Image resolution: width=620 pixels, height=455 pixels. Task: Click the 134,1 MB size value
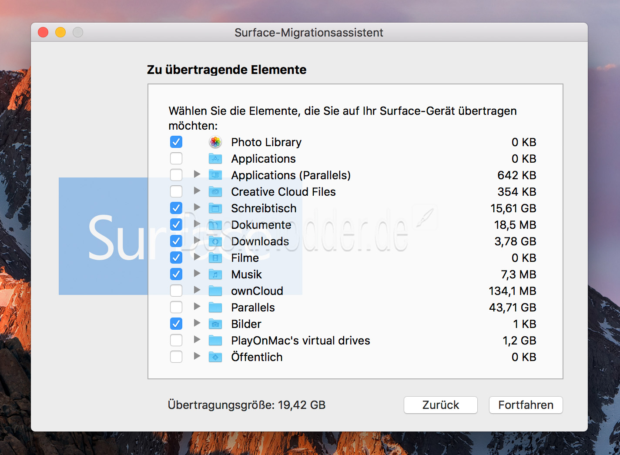coord(513,291)
